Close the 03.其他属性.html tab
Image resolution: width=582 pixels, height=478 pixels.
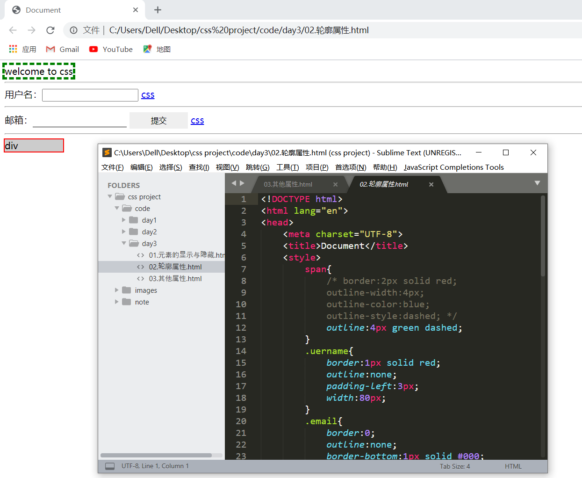[335, 184]
